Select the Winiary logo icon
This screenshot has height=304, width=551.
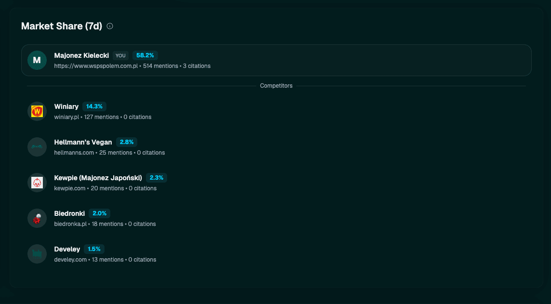click(37, 111)
